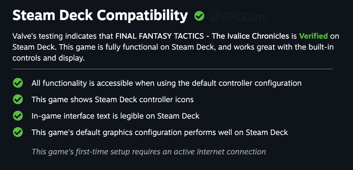Click the checkmark beside 'All functionality is accessible'
This screenshot has width=353, height=170.
click(x=18, y=83)
